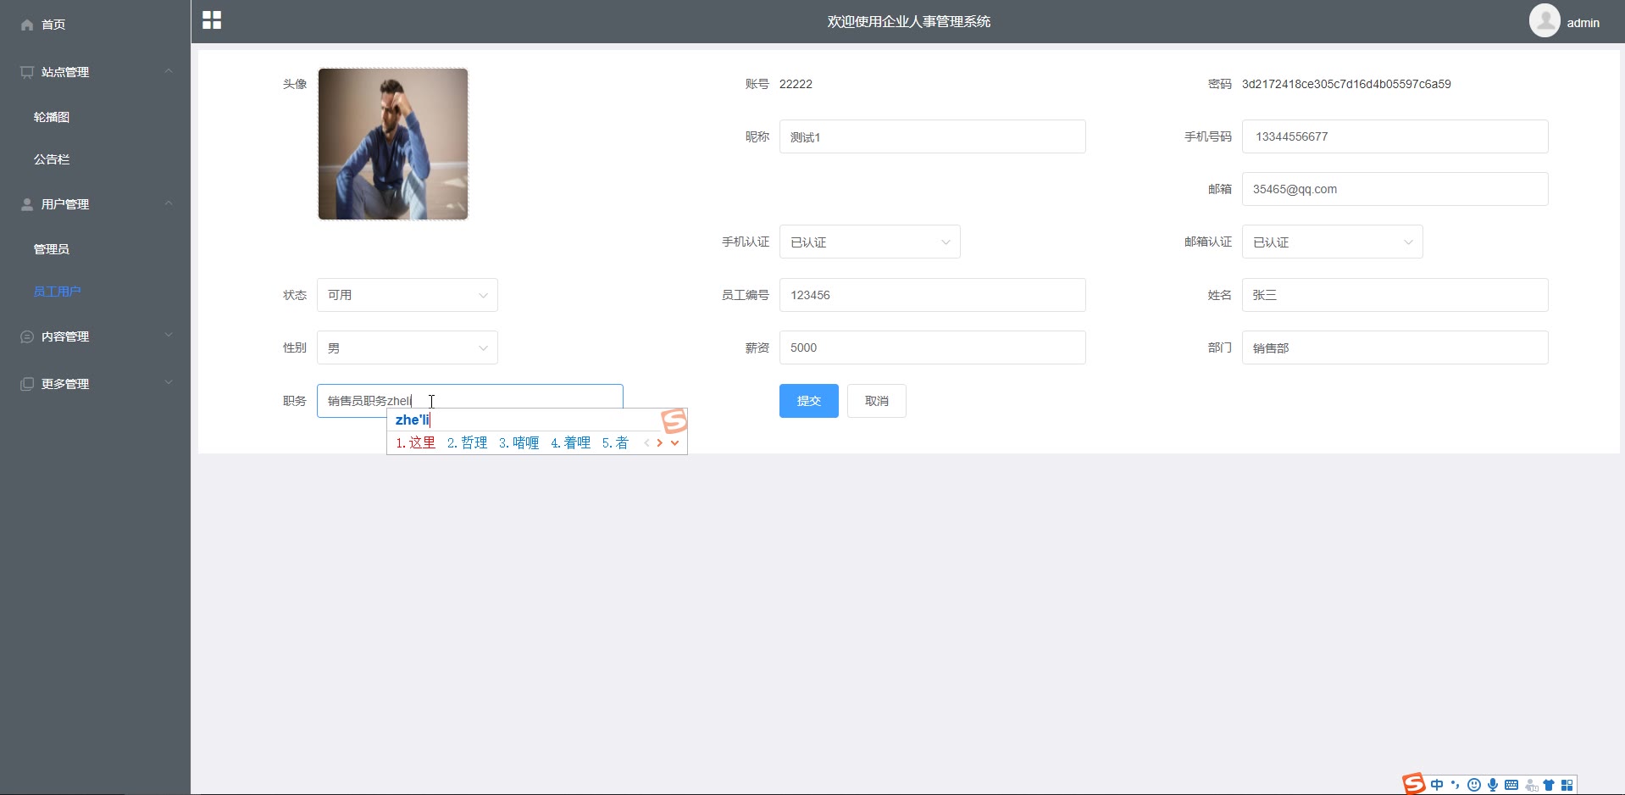Click the 用户管理 person icon
The image size is (1625, 795).
(x=27, y=204)
